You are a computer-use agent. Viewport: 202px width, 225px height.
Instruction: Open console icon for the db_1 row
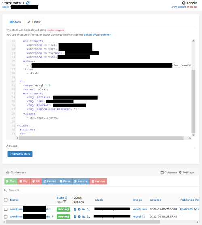(89, 217)
